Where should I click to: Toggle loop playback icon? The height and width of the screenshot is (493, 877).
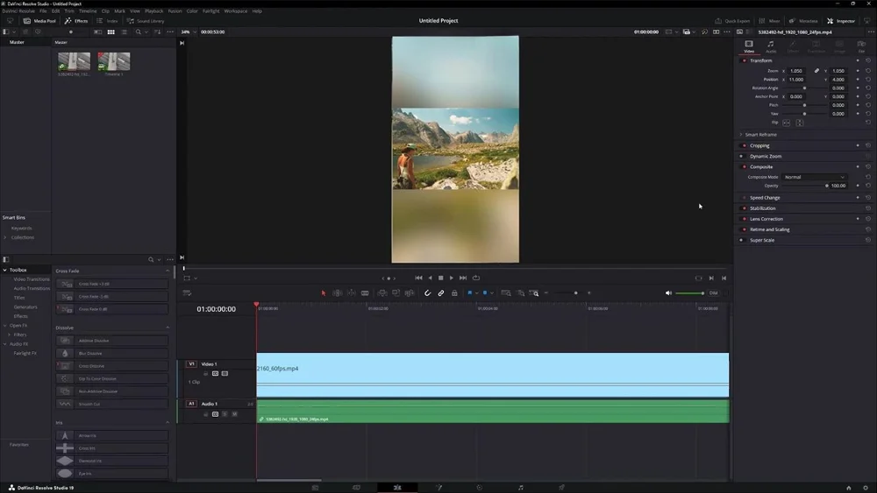point(476,278)
